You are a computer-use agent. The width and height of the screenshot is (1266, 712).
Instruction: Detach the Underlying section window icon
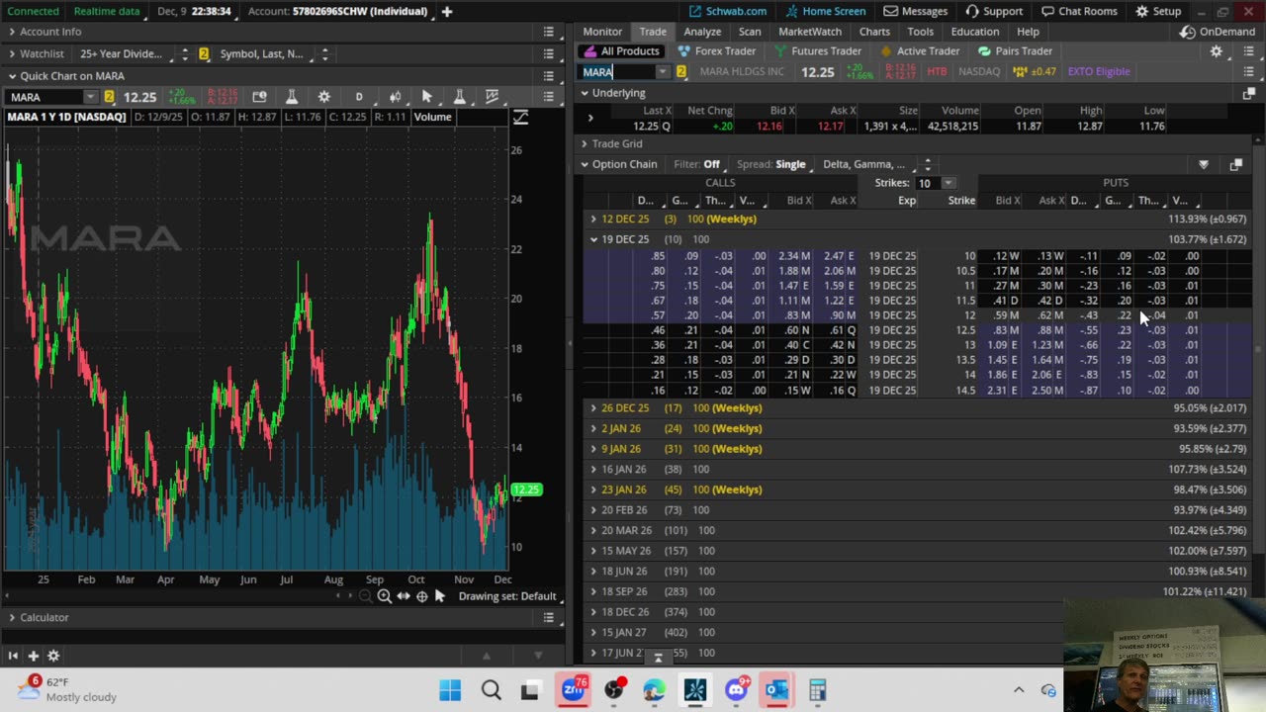[x=1248, y=93]
